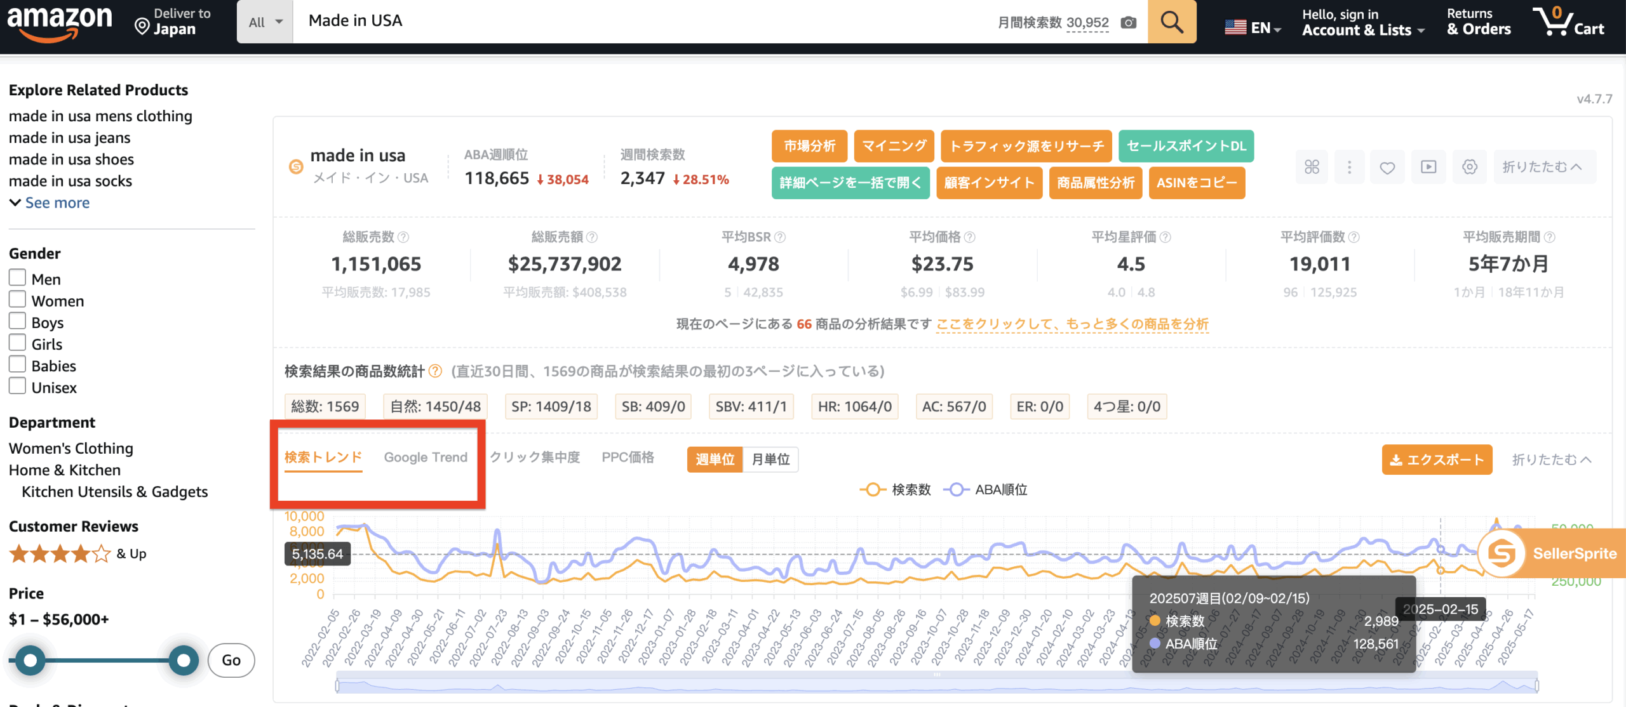This screenshot has height=707, width=1626.
Task: Click help icon next to 平均星評価
Action: click(x=1165, y=237)
